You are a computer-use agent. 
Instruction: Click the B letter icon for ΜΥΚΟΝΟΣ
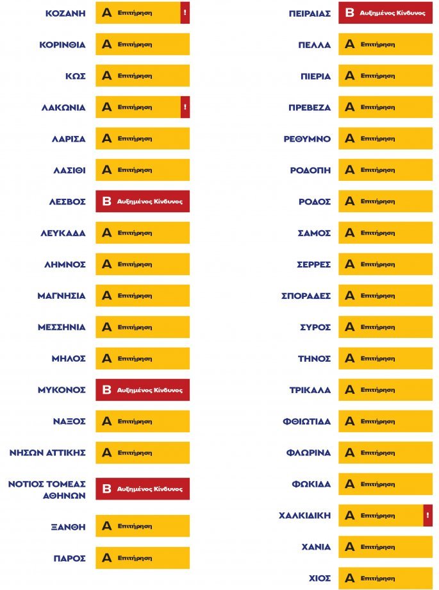tap(107, 390)
